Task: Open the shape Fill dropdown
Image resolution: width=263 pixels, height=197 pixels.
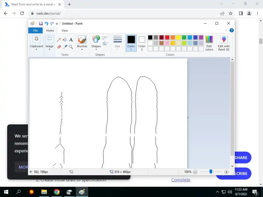Action: coord(105,43)
